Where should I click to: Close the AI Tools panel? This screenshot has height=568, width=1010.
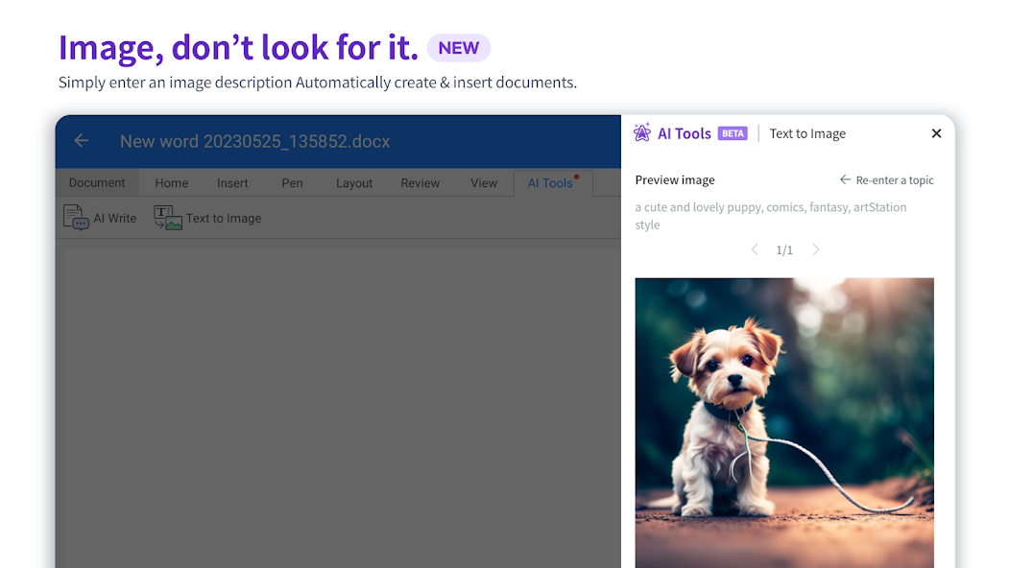[x=936, y=133]
